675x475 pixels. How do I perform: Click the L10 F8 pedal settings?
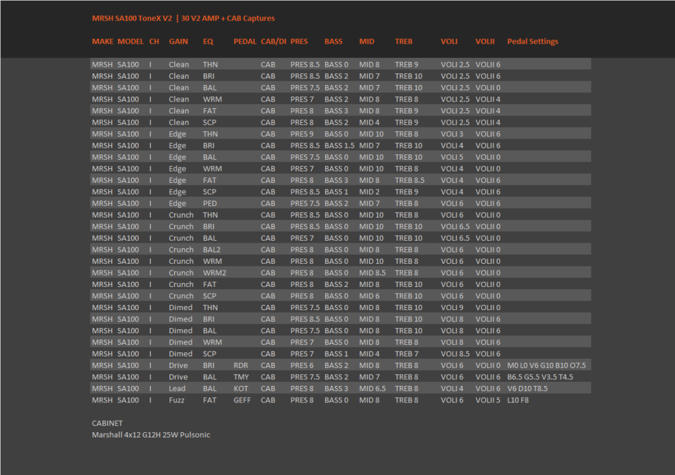[x=518, y=401]
